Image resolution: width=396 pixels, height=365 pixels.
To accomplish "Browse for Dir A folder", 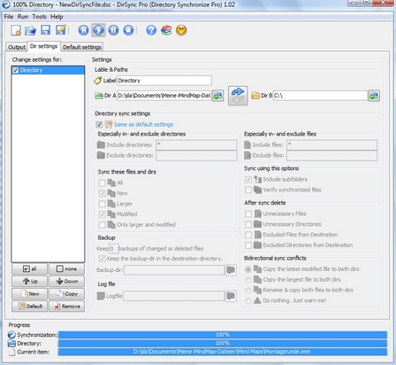I will (x=218, y=96).
